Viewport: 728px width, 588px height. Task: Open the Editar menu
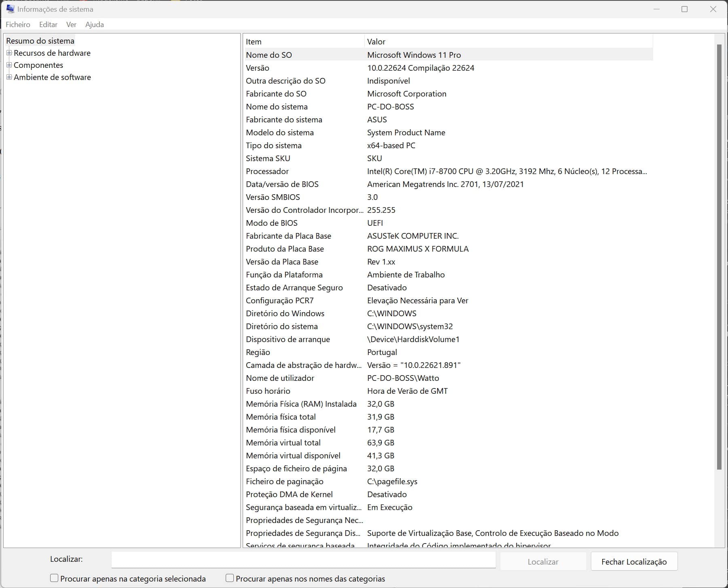[x=48, y=25]
